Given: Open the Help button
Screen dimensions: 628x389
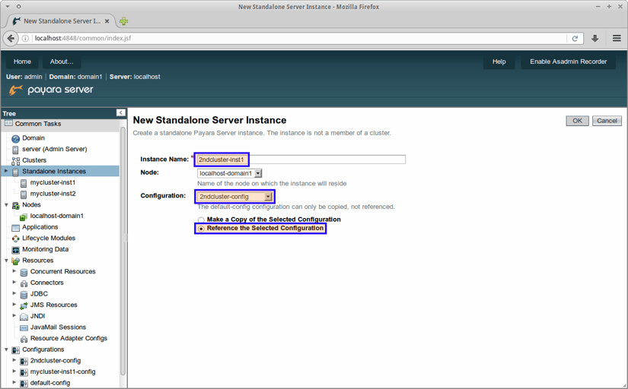Looking at the screenshot, I should click(499, 62).
